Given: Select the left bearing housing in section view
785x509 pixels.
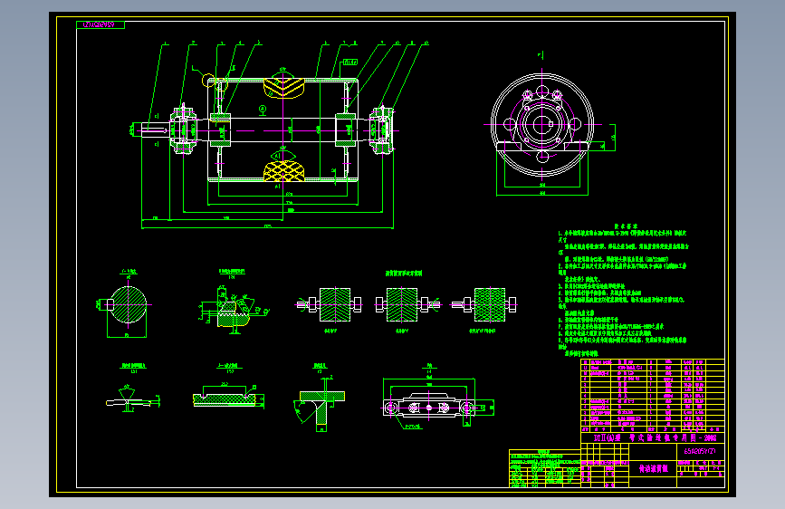Looking at the screenshot, I should [183, 130].
